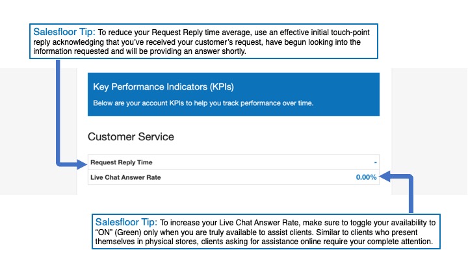Click the Key Performance Indicators (KPIs) heading
Viewport: 468px width, 263px height.
[x=164, y=86]
